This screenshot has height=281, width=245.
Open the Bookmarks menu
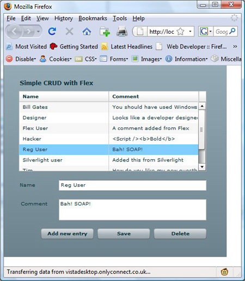point(93,18)
